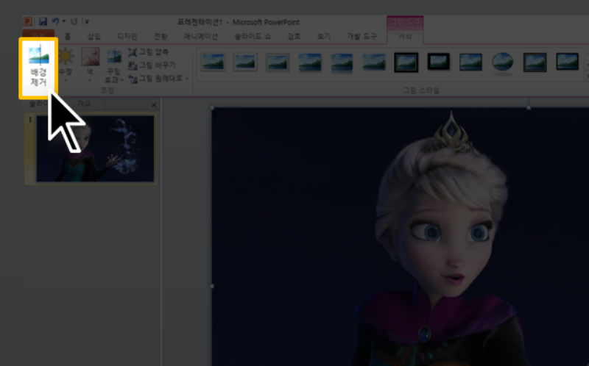Apply Simple Frame Black picture style
The image size is (589, 366).
[470, 62]
